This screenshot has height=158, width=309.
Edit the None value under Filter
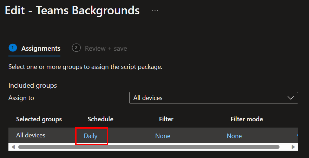[163, 136]
